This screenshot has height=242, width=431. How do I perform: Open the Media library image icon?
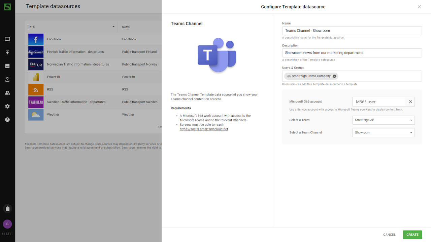click(7, 66)
